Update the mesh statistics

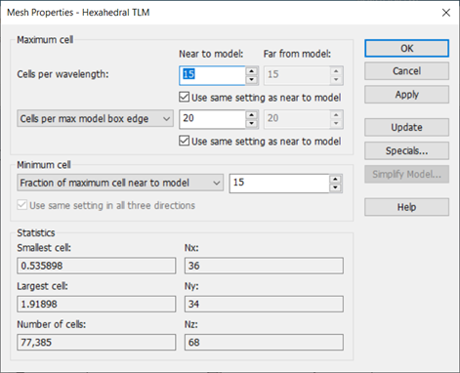tap(406, 127)
